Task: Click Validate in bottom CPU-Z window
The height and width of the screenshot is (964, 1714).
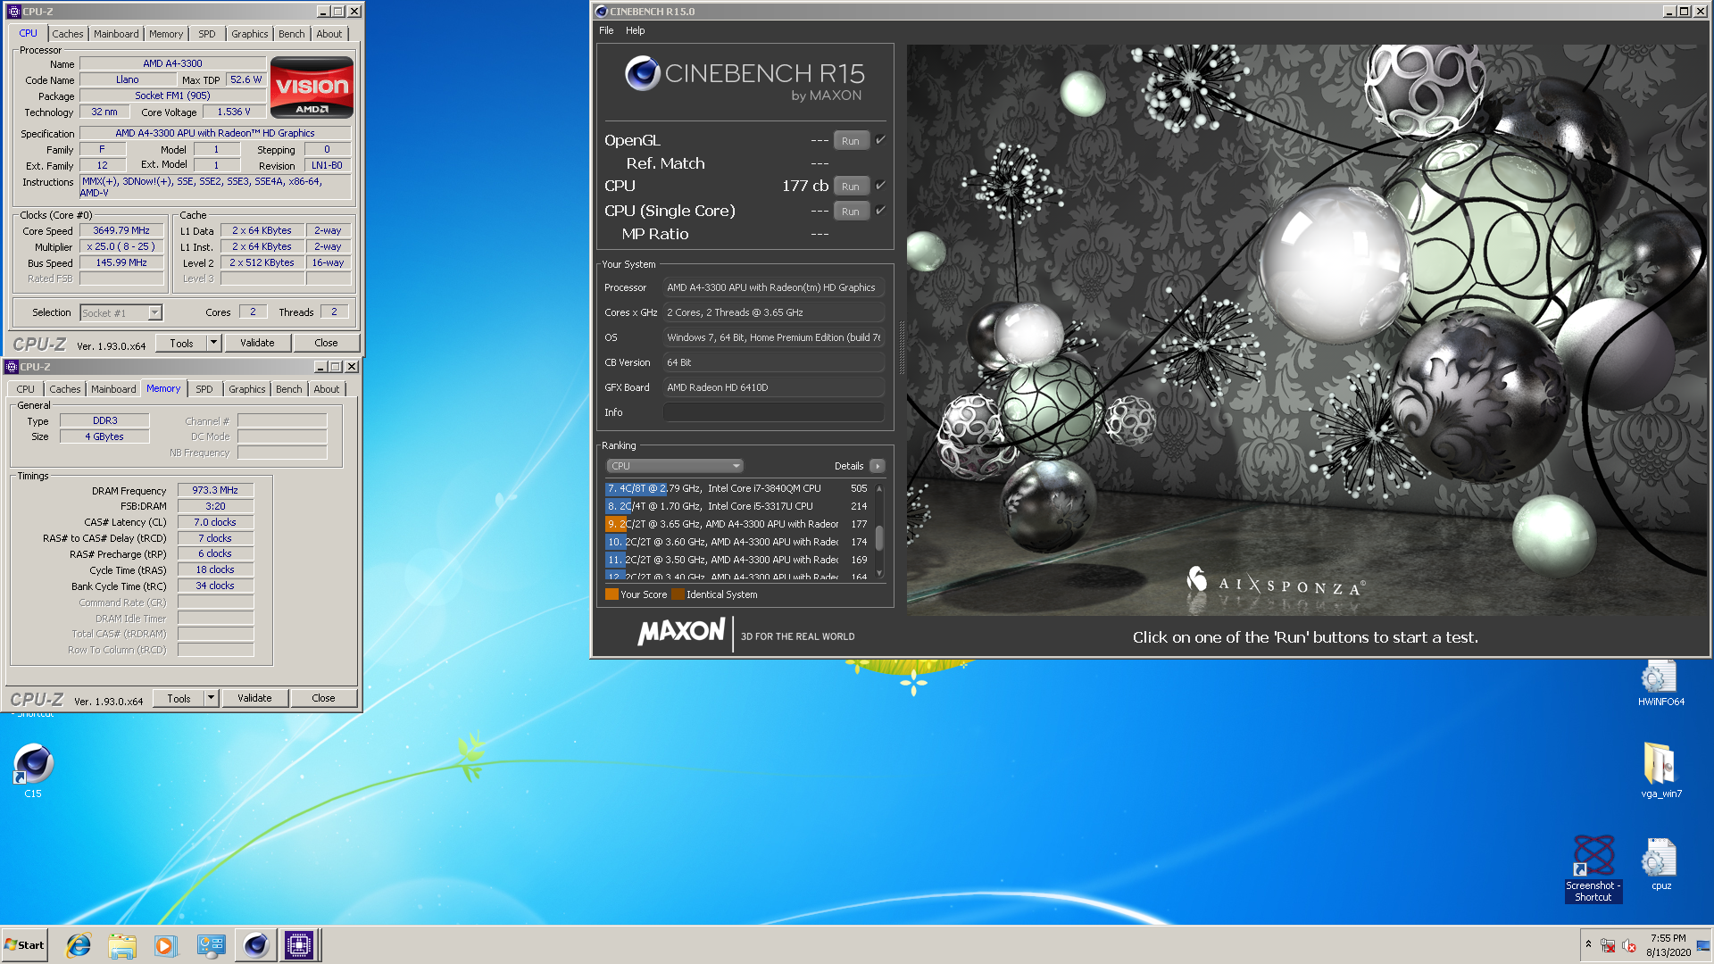Action: coord(254,698)
